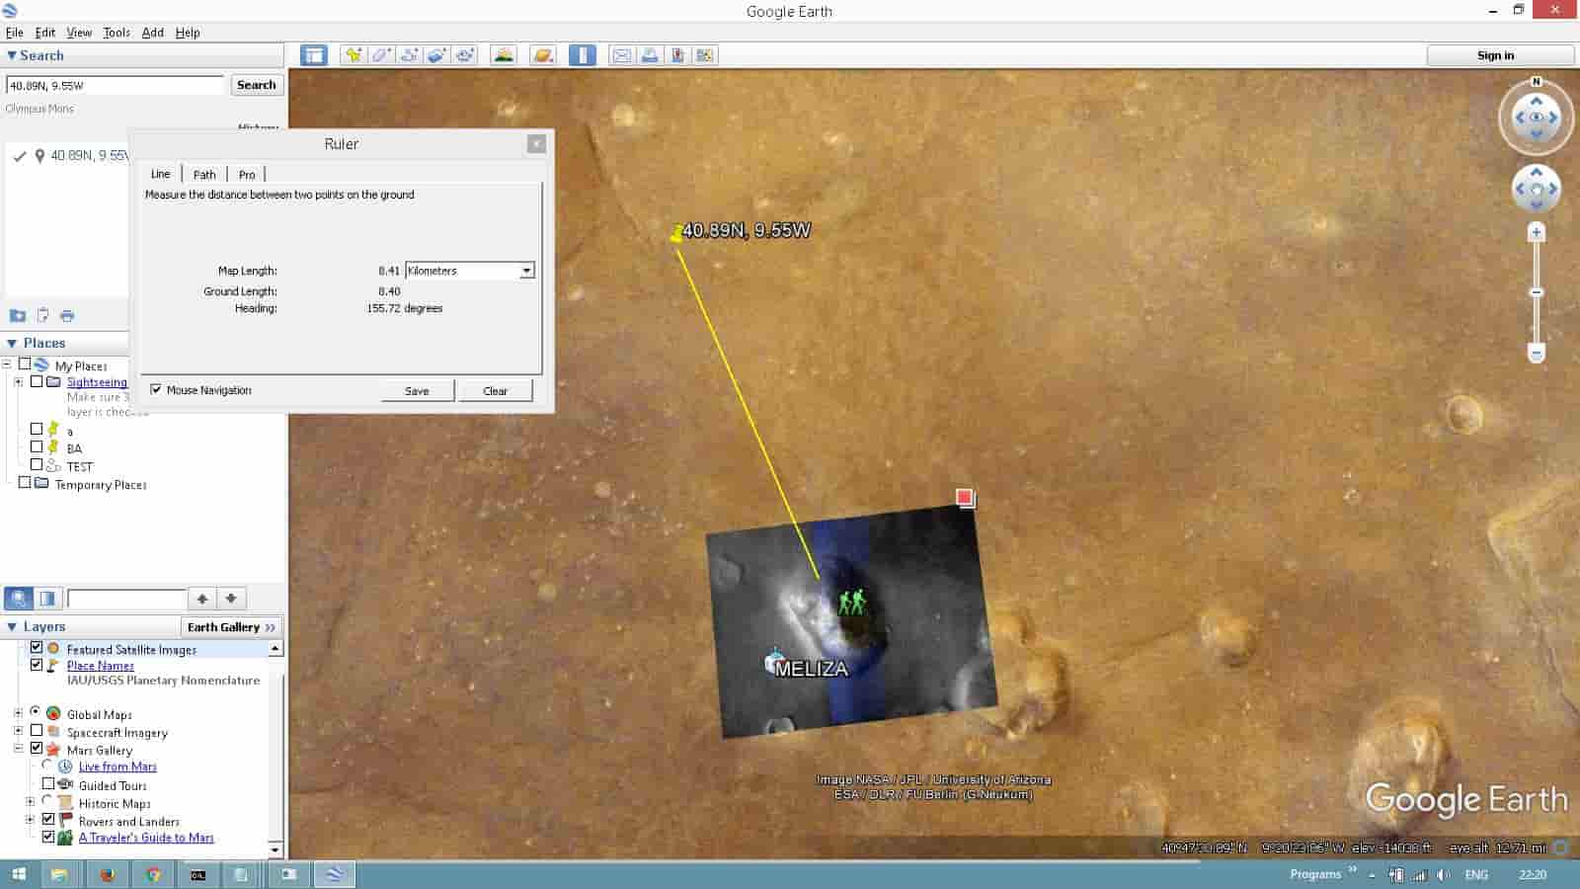
Task: Copy search results icon in Search panel
Action: coord(42,316)
